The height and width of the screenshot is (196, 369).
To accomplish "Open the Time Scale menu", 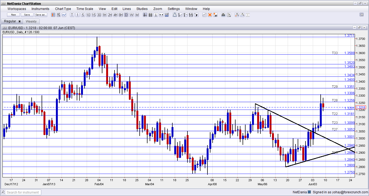I will [85, 9].
